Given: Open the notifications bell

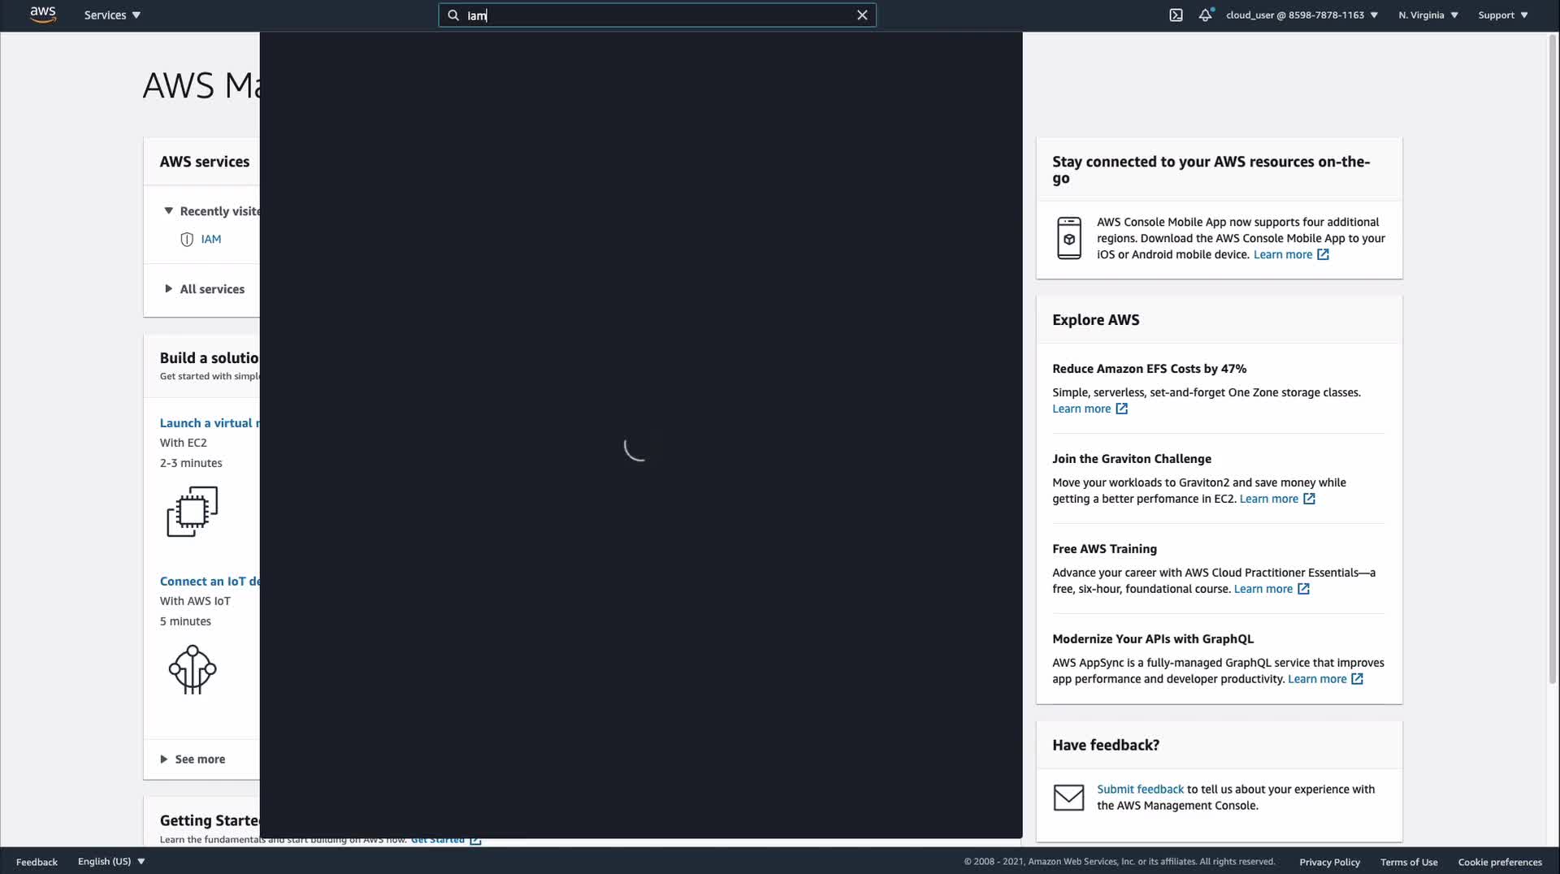Looking at the screenshot, I should (1206, 15).
